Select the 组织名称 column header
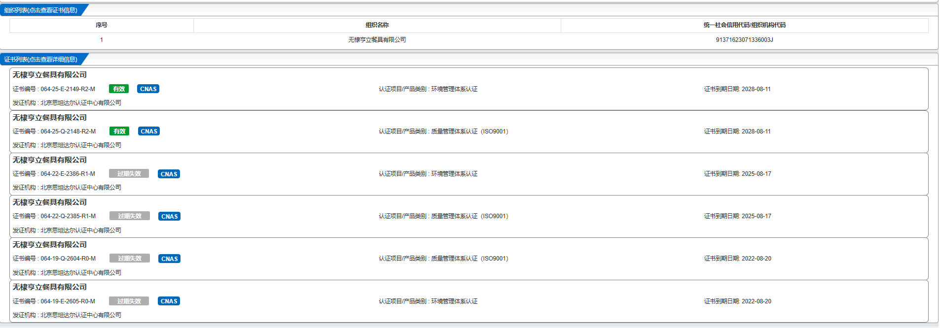The image size is (940, 328). point(377,25)
